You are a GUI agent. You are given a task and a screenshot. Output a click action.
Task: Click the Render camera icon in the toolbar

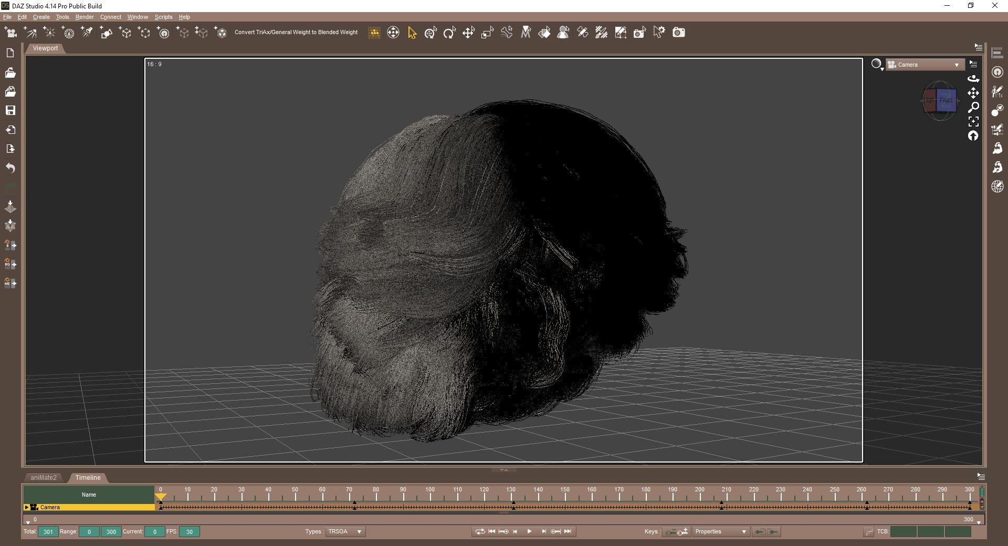[x=678, y=33]
